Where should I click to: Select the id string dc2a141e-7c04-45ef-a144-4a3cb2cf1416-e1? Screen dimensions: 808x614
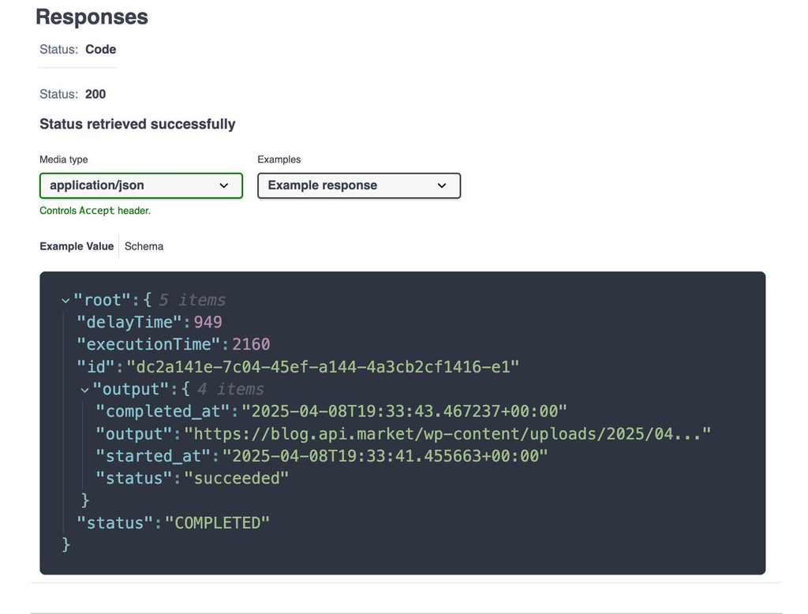click(x=323, y=367)
